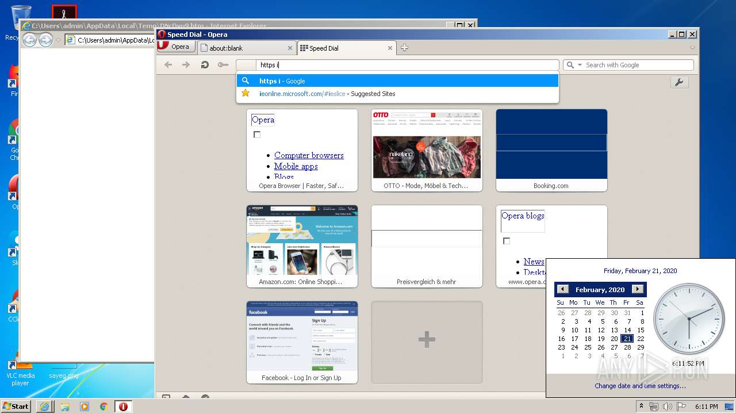Choose the ieonline.microsoft.com suggested site
Image resolution: width=736 pixels, height=414 pixels.
pos(397,94)
